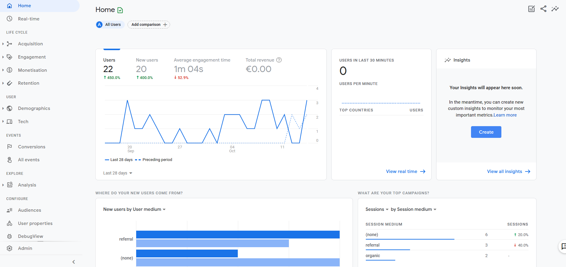Open the DebugView bug icon
The width and height of the screenshot is (566, 267).
click(10, 236)
